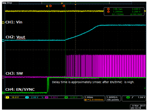This screenshot has height=111, width=148.
Task: Click channel 1 badge showing 10.0 V
Action: (x=12, y=97)
